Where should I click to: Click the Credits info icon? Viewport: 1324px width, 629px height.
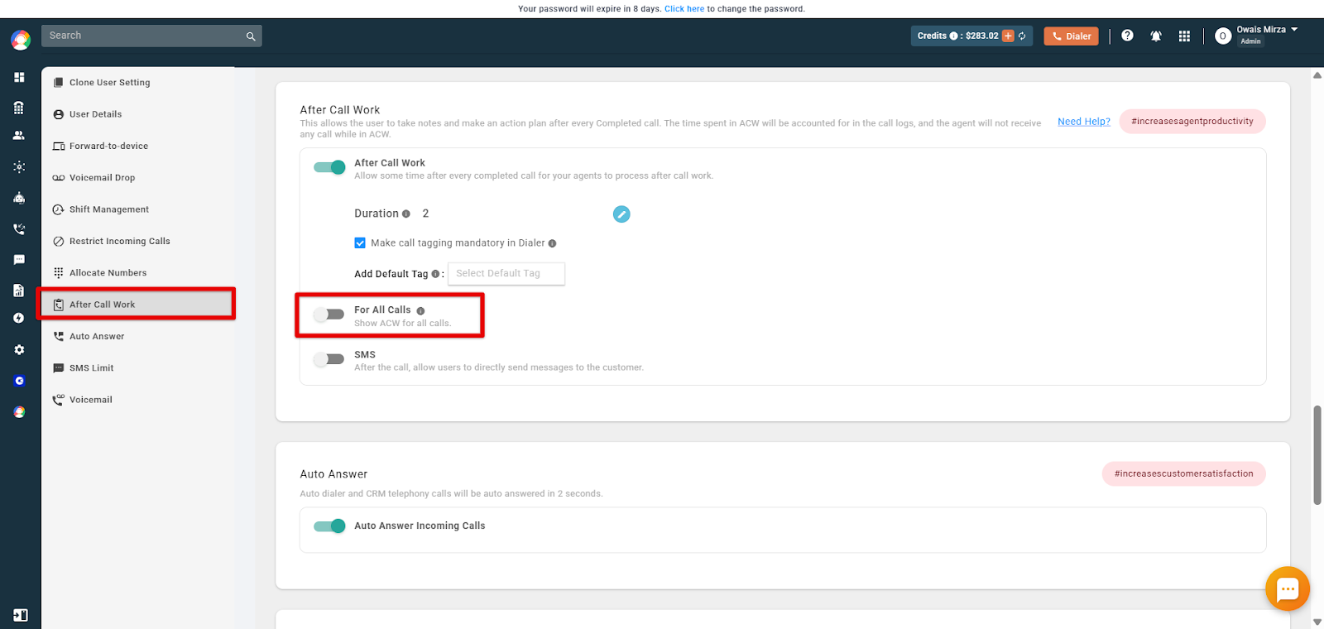(x=953, y=36)
